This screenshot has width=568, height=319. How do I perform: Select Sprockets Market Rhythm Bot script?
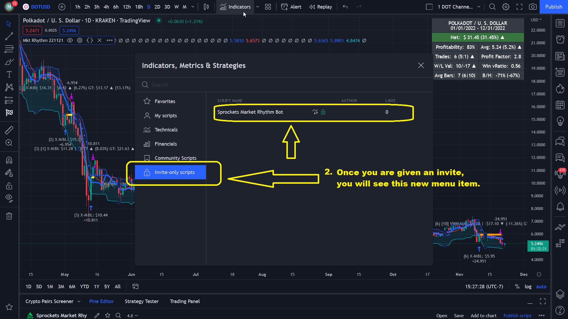(x=250, y=112)
